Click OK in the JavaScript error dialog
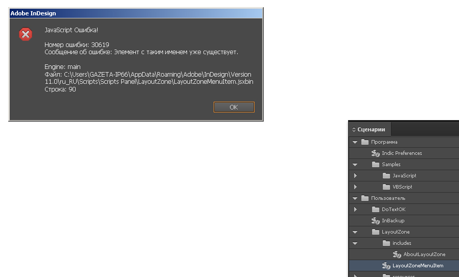The height and width of the screenshot is (277, 459). click(234, 107)
